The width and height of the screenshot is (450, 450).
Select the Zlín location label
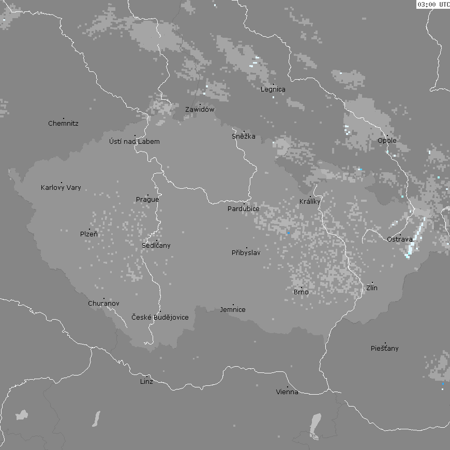point(372,288)
